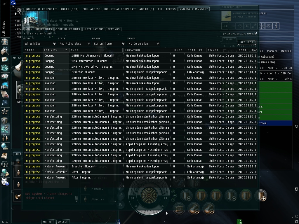Open the Contracts handwriting icon in the Neocom

pyautogui.click(x=5, y=94)
